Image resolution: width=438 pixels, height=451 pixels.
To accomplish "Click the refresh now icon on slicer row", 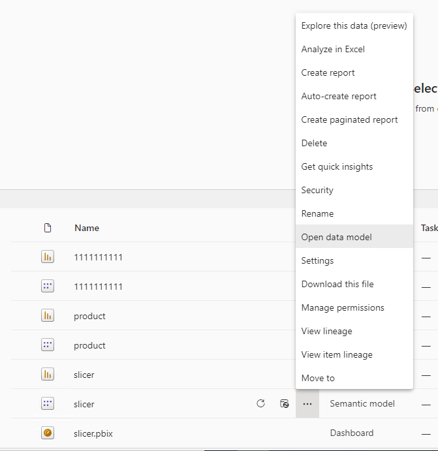I will coord(260,403).
